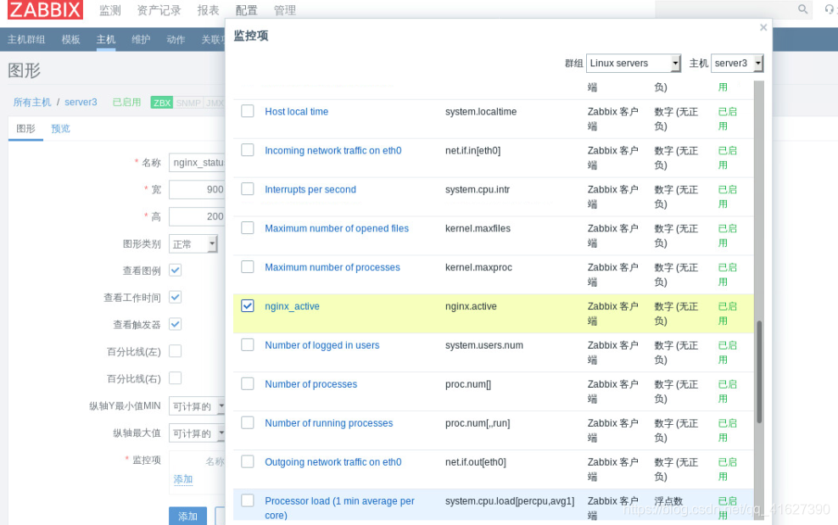The width and height of the screenshot is (838, 525).
Task: Click the search magnifier icon
Action: click(x=802, y=9)
